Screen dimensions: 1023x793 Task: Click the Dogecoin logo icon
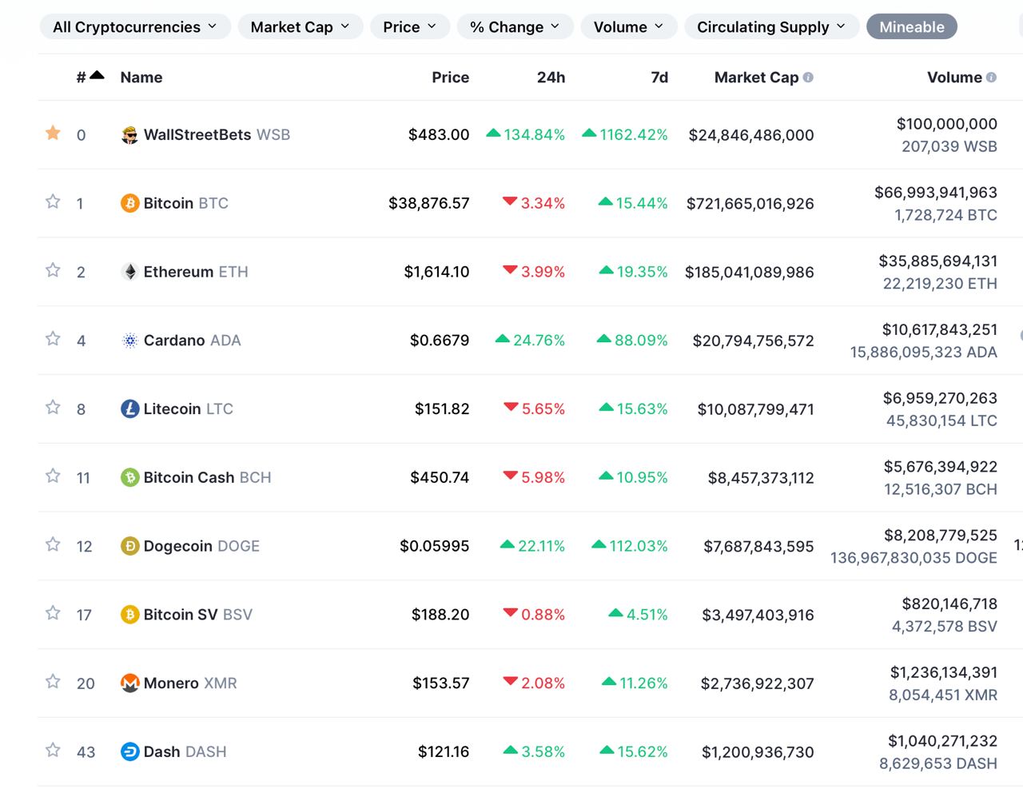pos(129,546)
